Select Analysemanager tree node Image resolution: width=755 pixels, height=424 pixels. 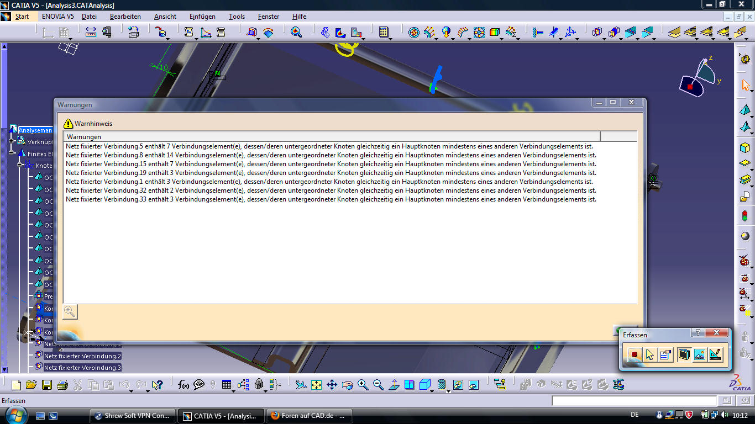[35, 130]
